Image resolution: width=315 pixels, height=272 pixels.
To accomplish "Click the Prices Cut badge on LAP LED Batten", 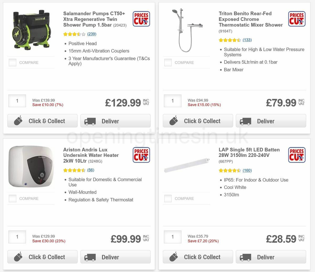I will (x=297, y=155).
